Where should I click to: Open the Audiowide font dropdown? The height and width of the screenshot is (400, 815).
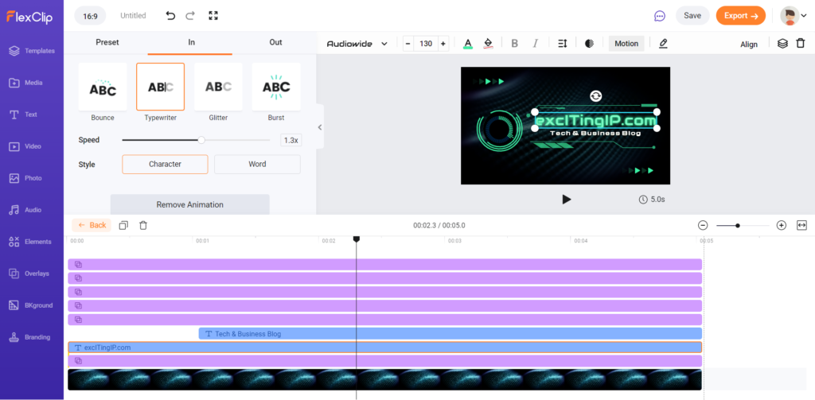357,44
